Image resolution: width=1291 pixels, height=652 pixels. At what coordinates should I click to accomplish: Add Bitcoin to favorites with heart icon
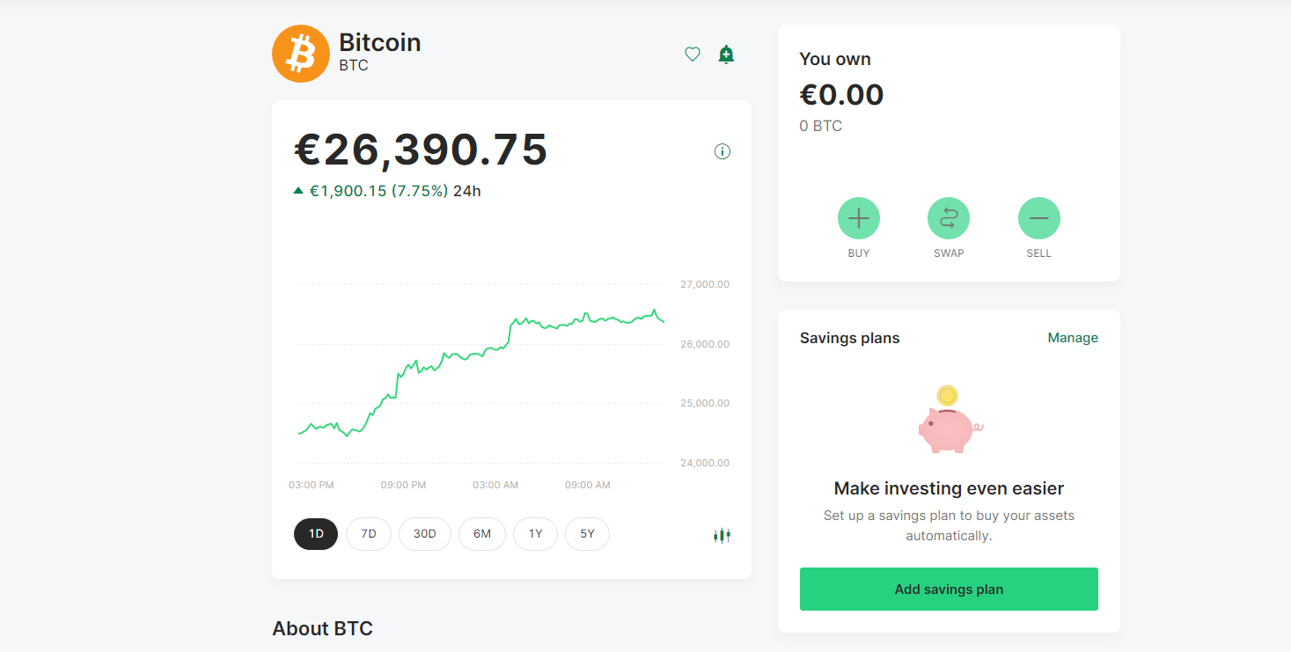coord(693,55)
